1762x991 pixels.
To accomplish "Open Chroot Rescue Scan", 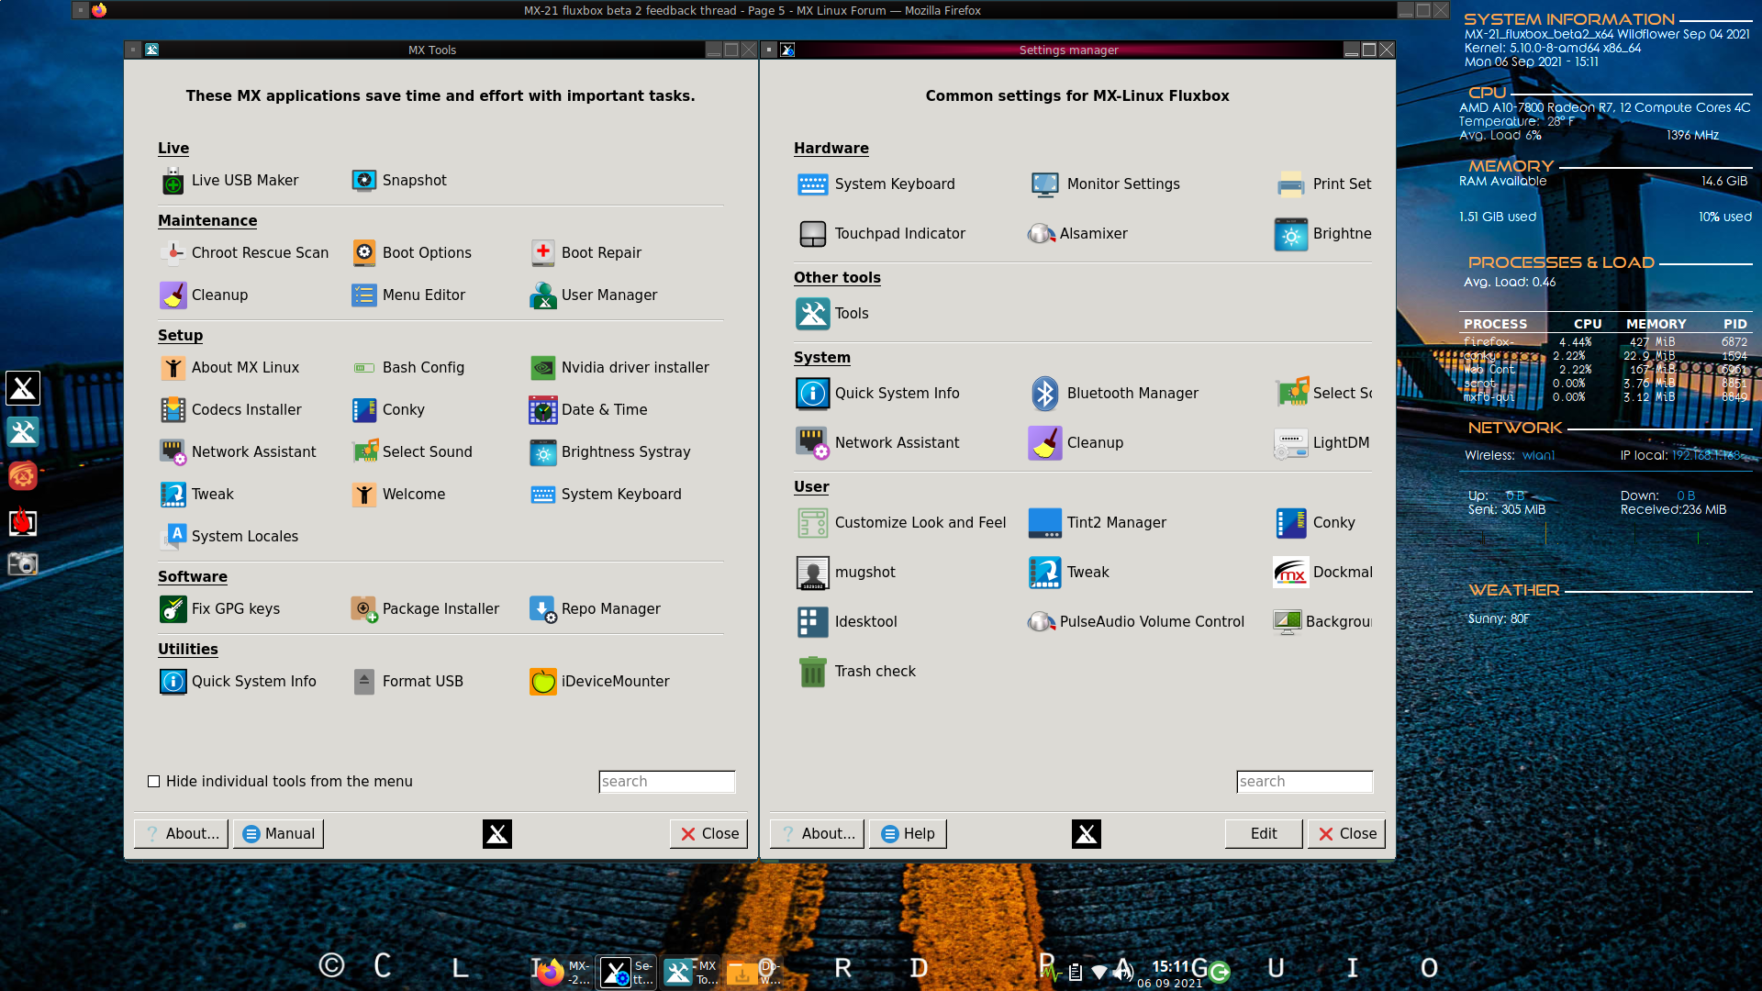I will (x=244, y=252).
